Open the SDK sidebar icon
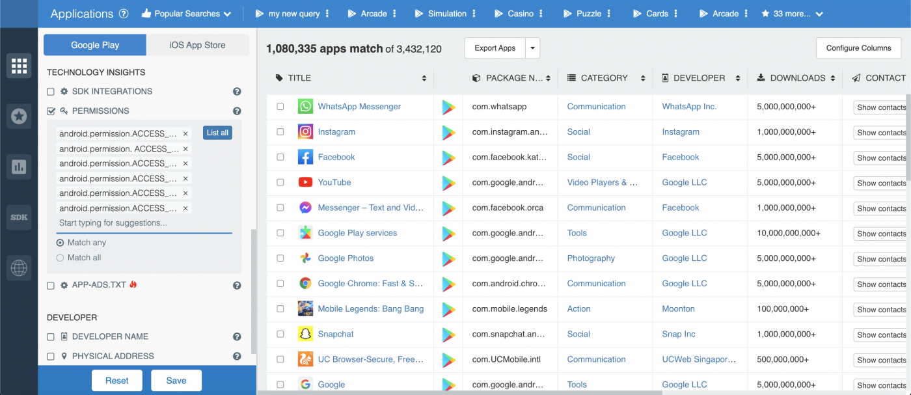The image size is (911, 395). click(x=19, y=217)
